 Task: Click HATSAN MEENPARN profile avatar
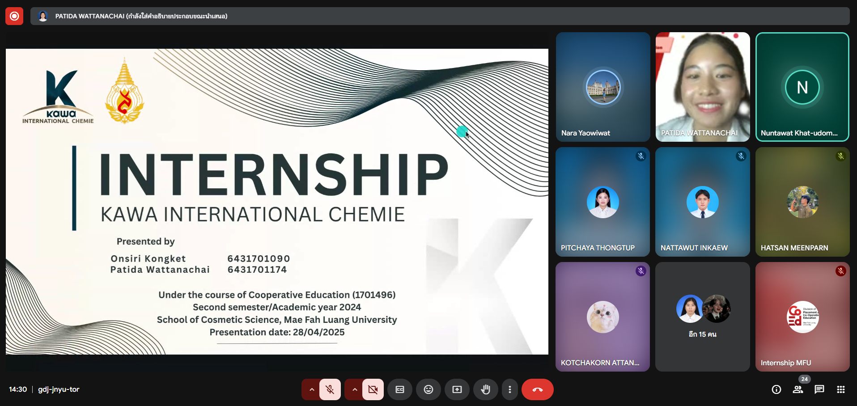pyautogui.click(x=803, y=202)
